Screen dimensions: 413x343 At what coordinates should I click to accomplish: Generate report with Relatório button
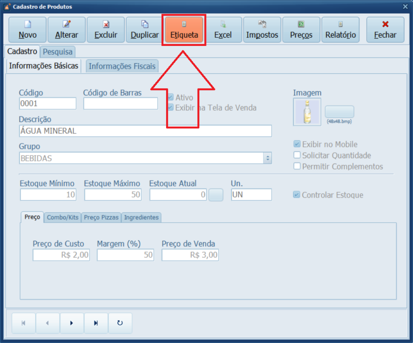[340, 30]
